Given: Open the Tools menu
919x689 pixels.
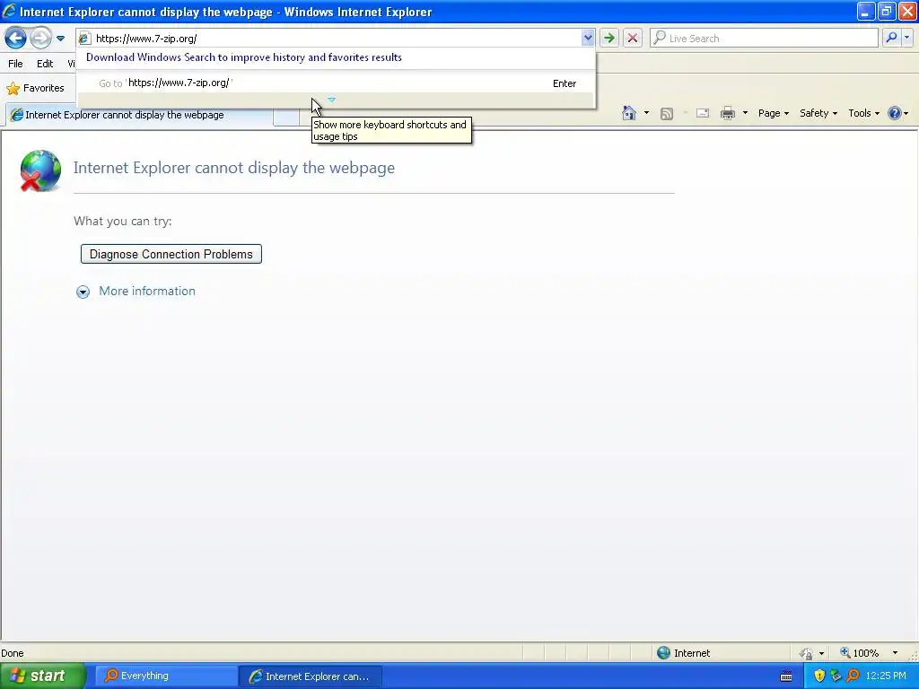Looking at the screenshot, I should [x=864, y=113].
